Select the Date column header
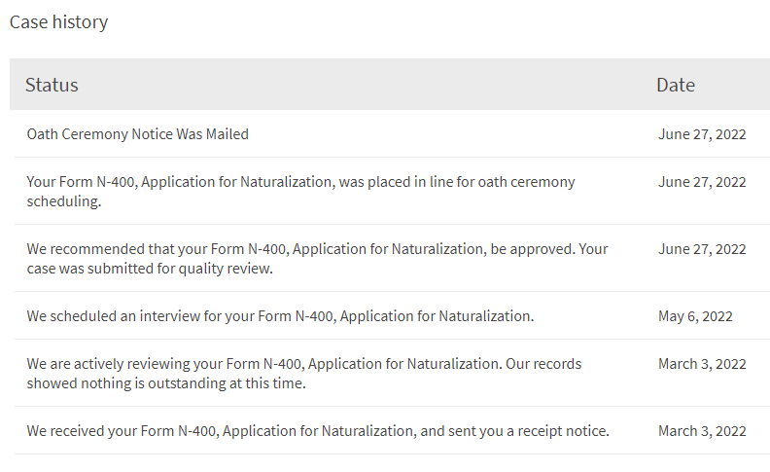This screenshot has height=472, width=770. click(676, 85)
